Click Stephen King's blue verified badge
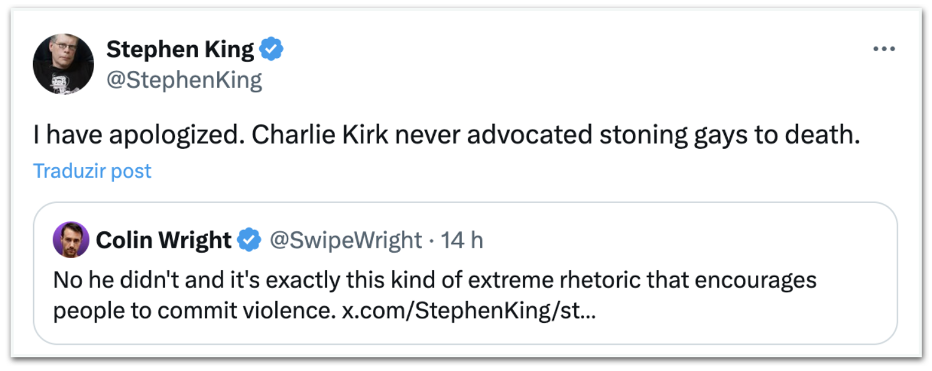This screenshot has height=371, width=932. [272, 49]
